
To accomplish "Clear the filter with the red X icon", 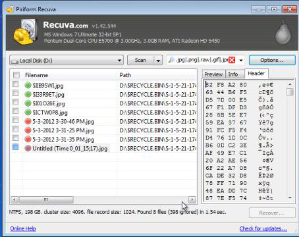I will tap(232, 60).
